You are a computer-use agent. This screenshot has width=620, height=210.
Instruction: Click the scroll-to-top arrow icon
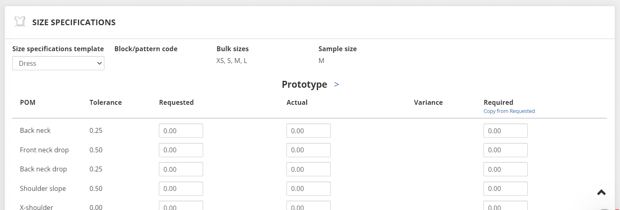601,193
